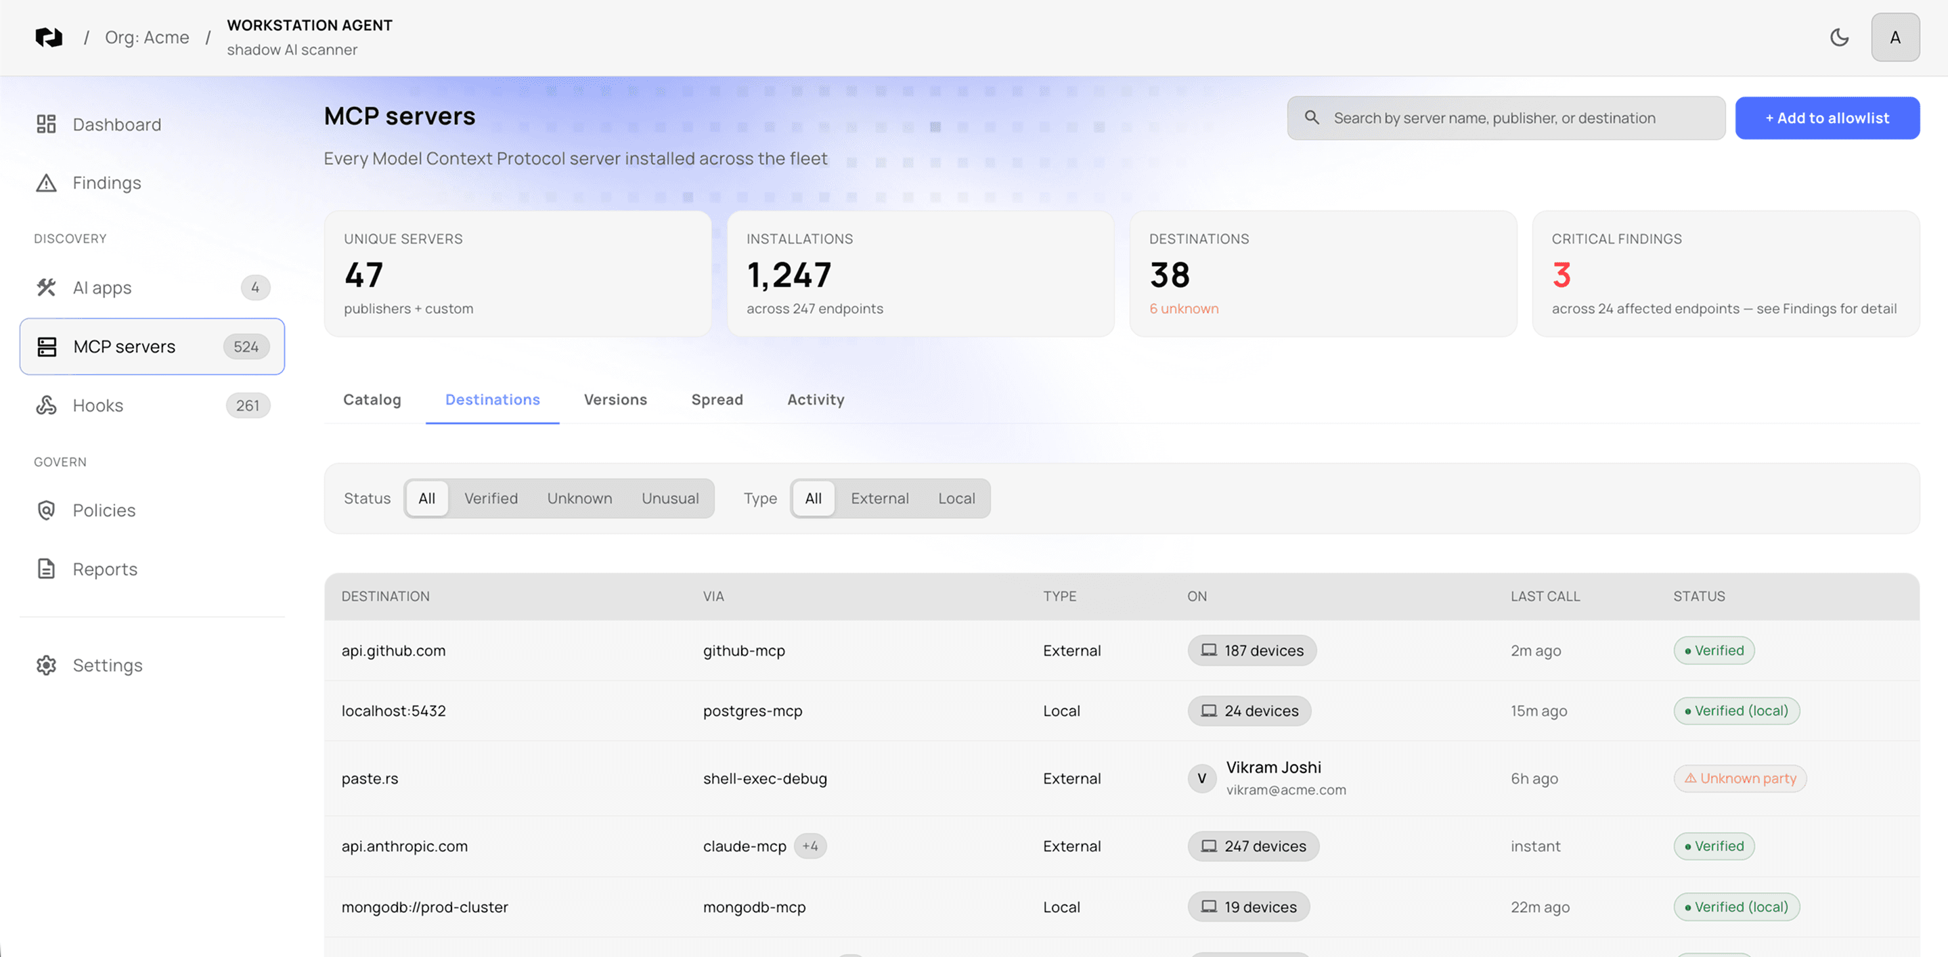Open the api.github.com destination row
Viewport: 1948px width, 957px height.
(1122, 650)
